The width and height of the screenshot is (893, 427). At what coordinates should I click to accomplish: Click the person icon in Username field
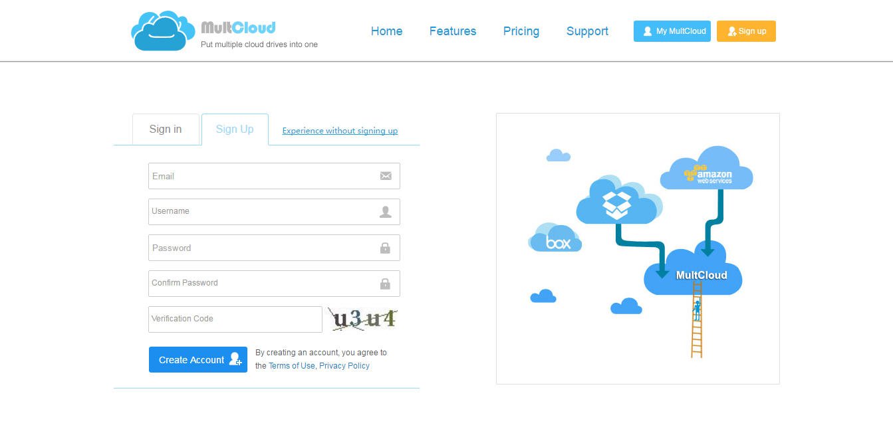point(386,212)
